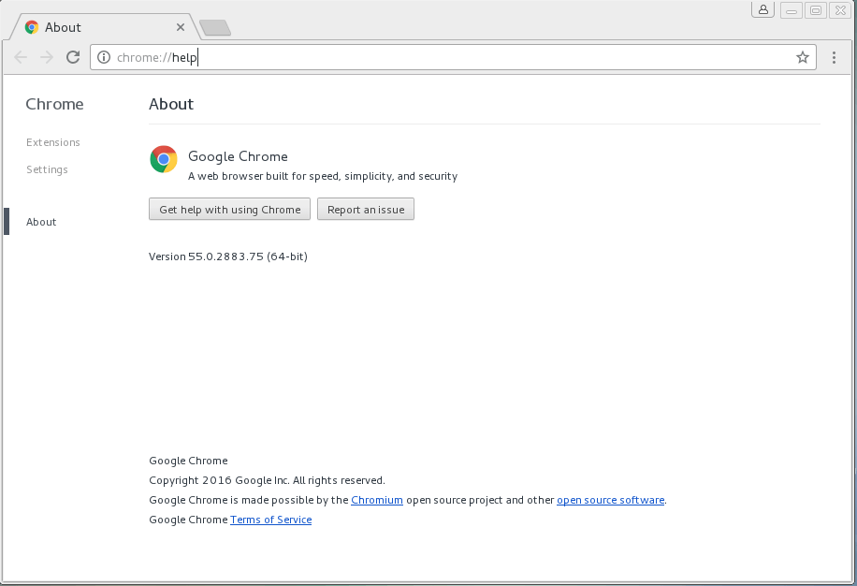The width and height of the screenshot is (857, 586).
Task: Reload the current page
Action: (73, 57)
